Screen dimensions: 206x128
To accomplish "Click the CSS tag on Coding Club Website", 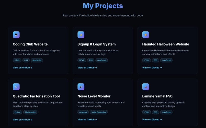I will [x=26, y=60].
